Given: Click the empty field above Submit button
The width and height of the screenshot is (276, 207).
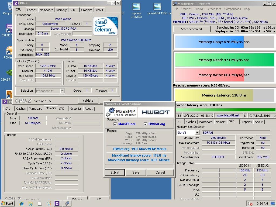Looking at the screenshot, I should click(x=139, y=166).
